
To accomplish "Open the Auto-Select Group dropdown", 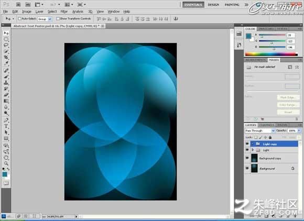I will 45,19.
